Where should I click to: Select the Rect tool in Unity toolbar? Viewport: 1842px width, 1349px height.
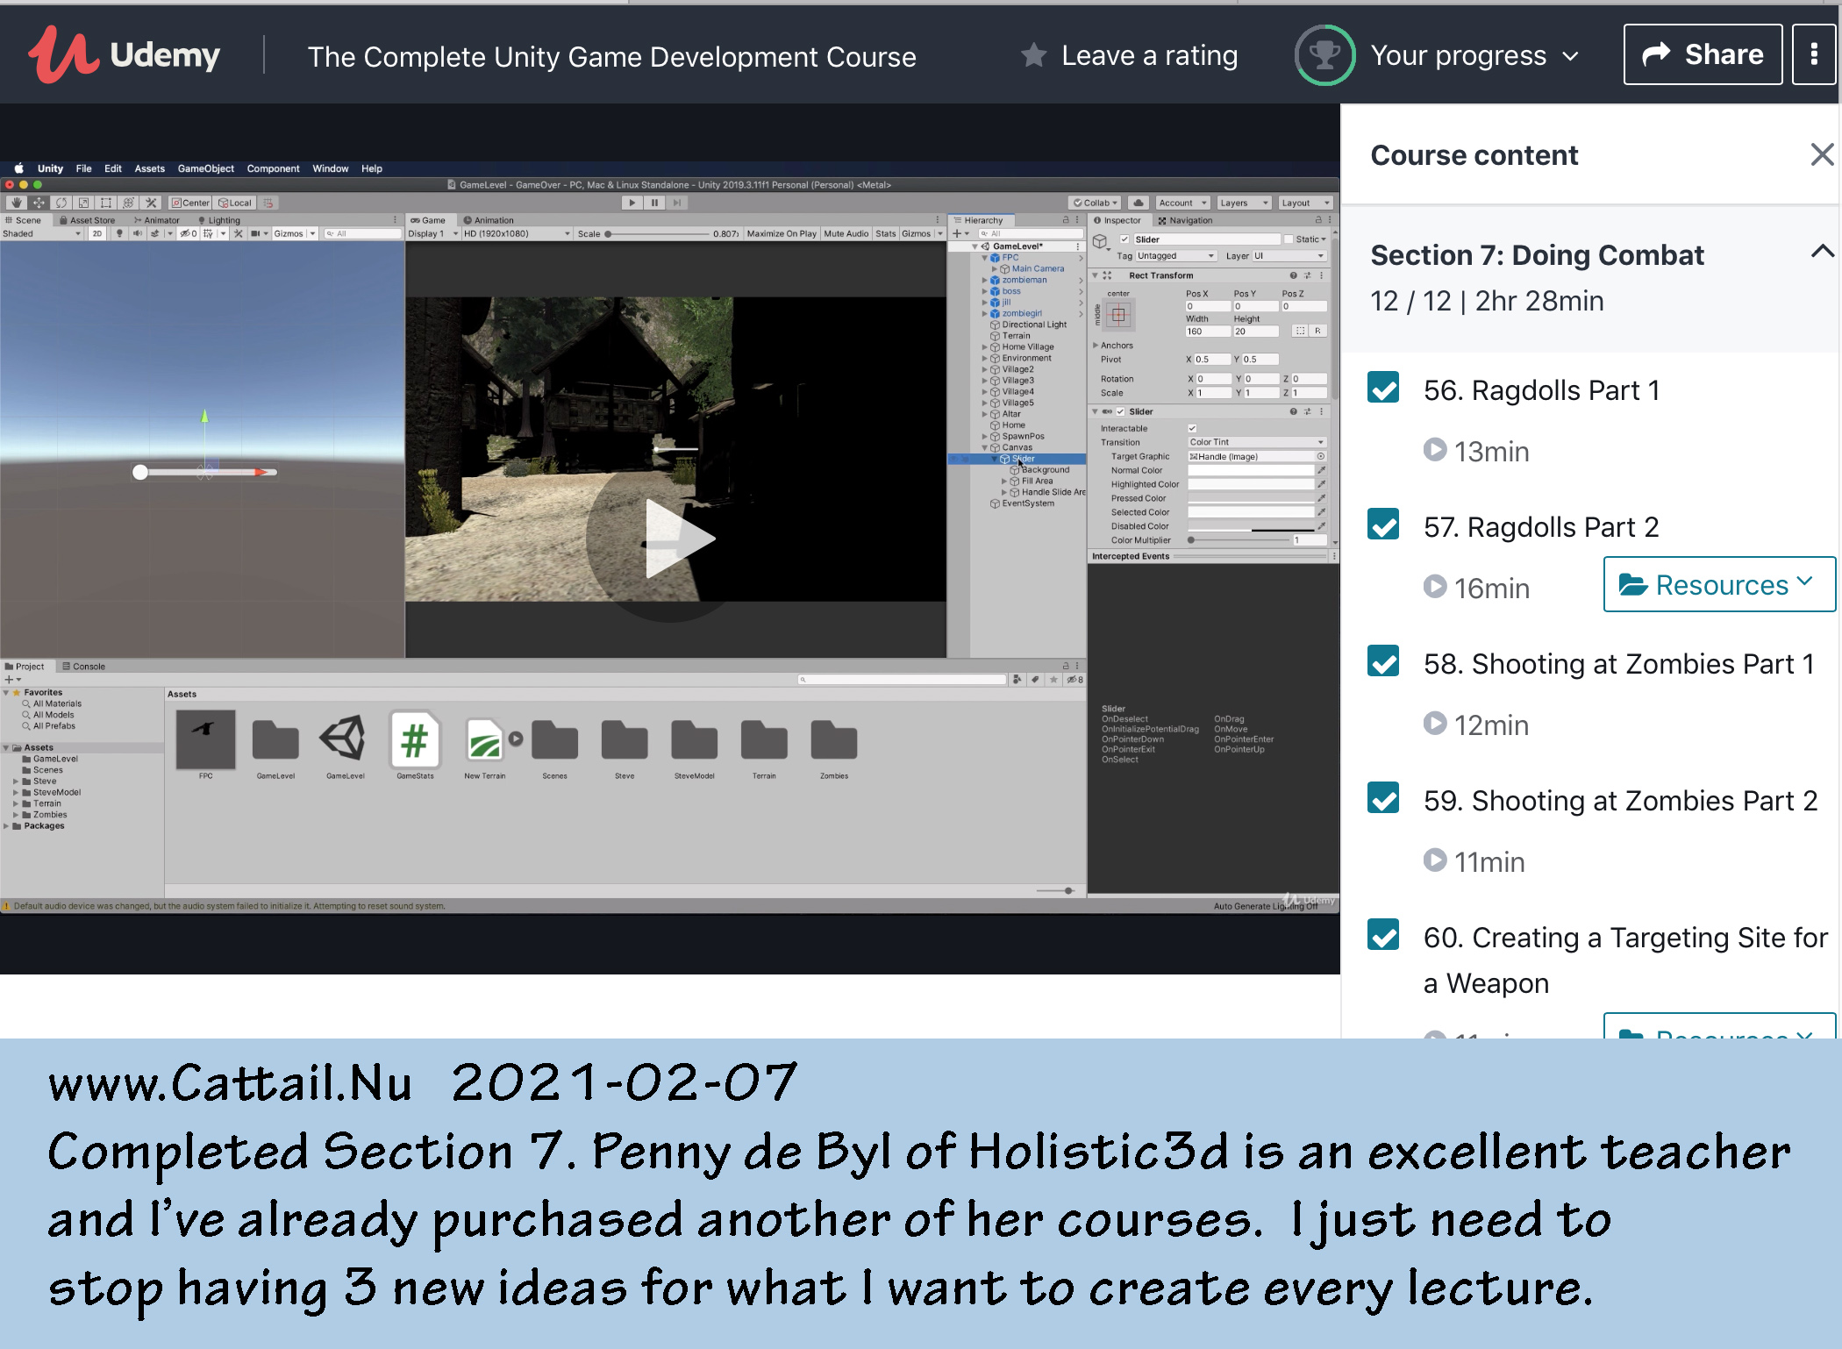[x=106, y=203]
